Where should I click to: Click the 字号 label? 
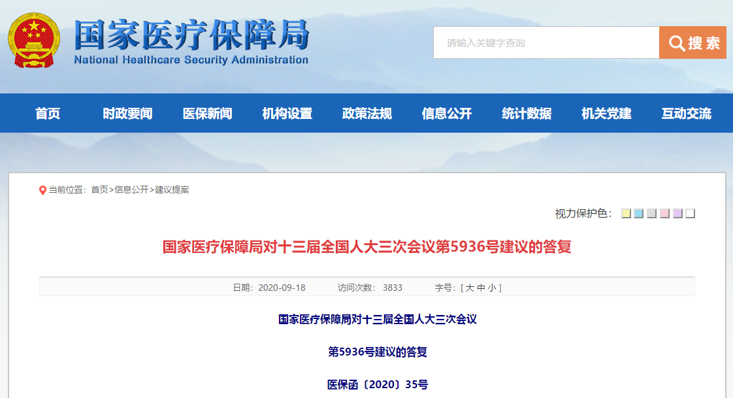click(x=444, y=288)
